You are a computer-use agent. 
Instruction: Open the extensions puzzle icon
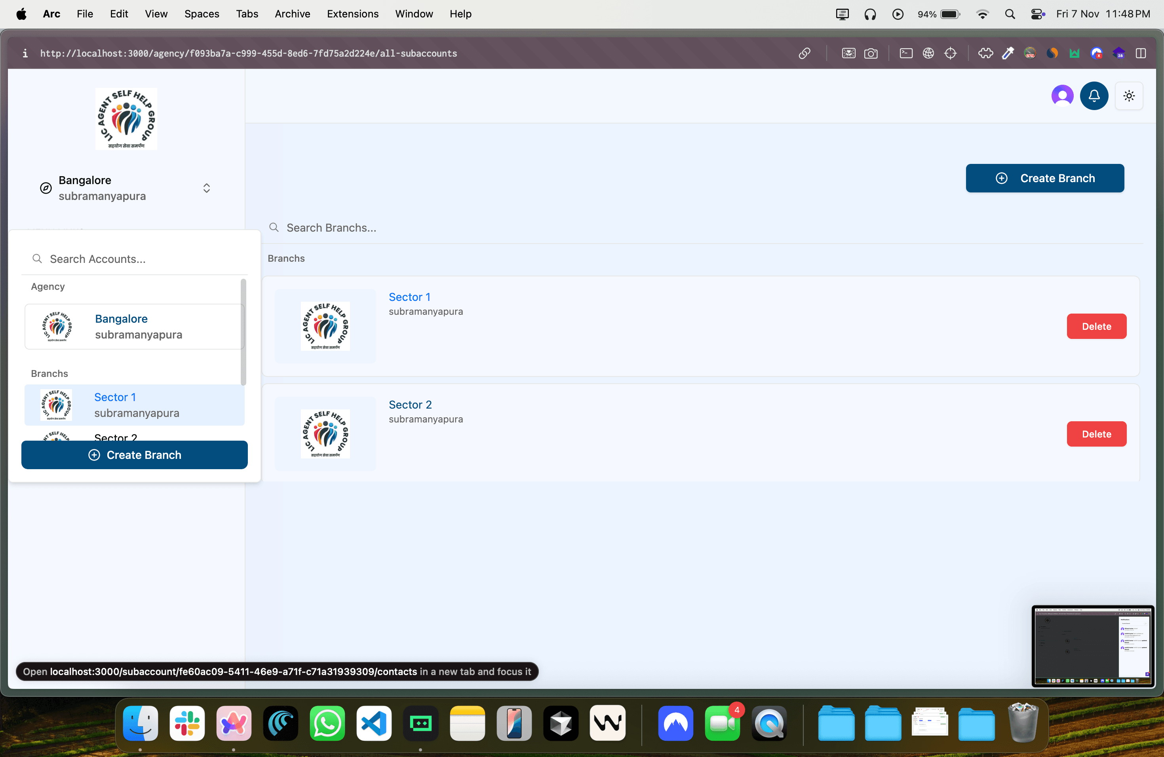pos(985,53)
